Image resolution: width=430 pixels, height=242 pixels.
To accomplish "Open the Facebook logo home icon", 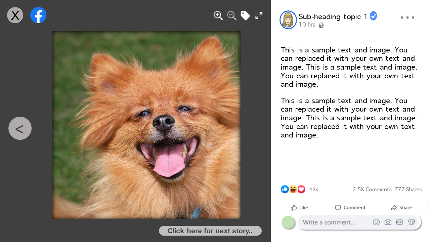I will [x=38, y=15].
